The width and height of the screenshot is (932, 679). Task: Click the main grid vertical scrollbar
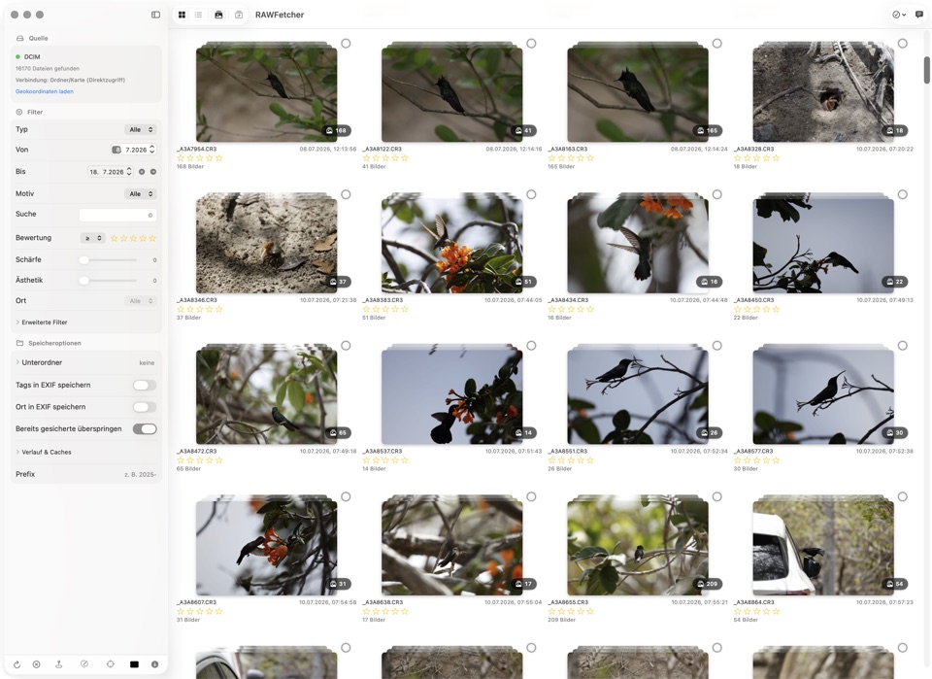click(x=926, y=70)
